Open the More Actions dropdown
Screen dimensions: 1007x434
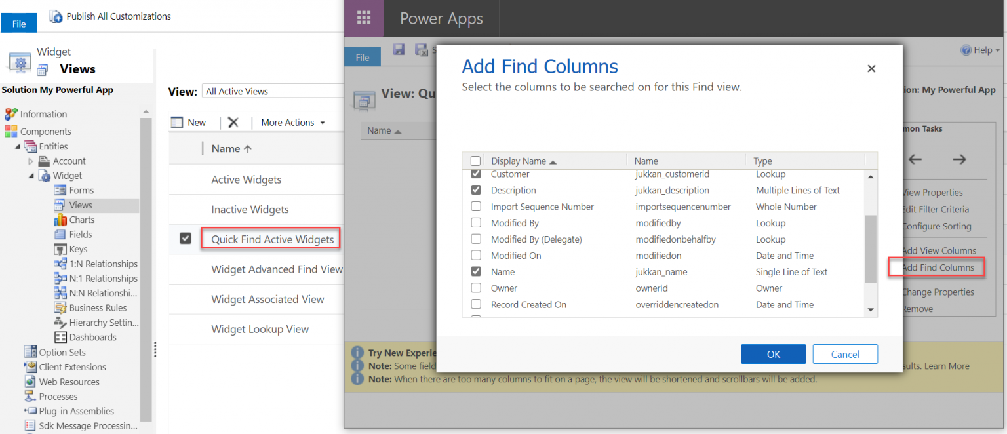point(293,123)
